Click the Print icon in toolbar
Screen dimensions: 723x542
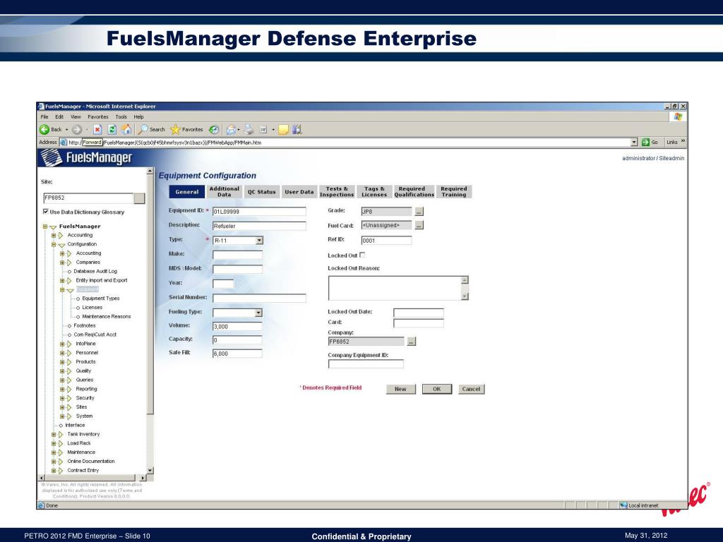249,130
